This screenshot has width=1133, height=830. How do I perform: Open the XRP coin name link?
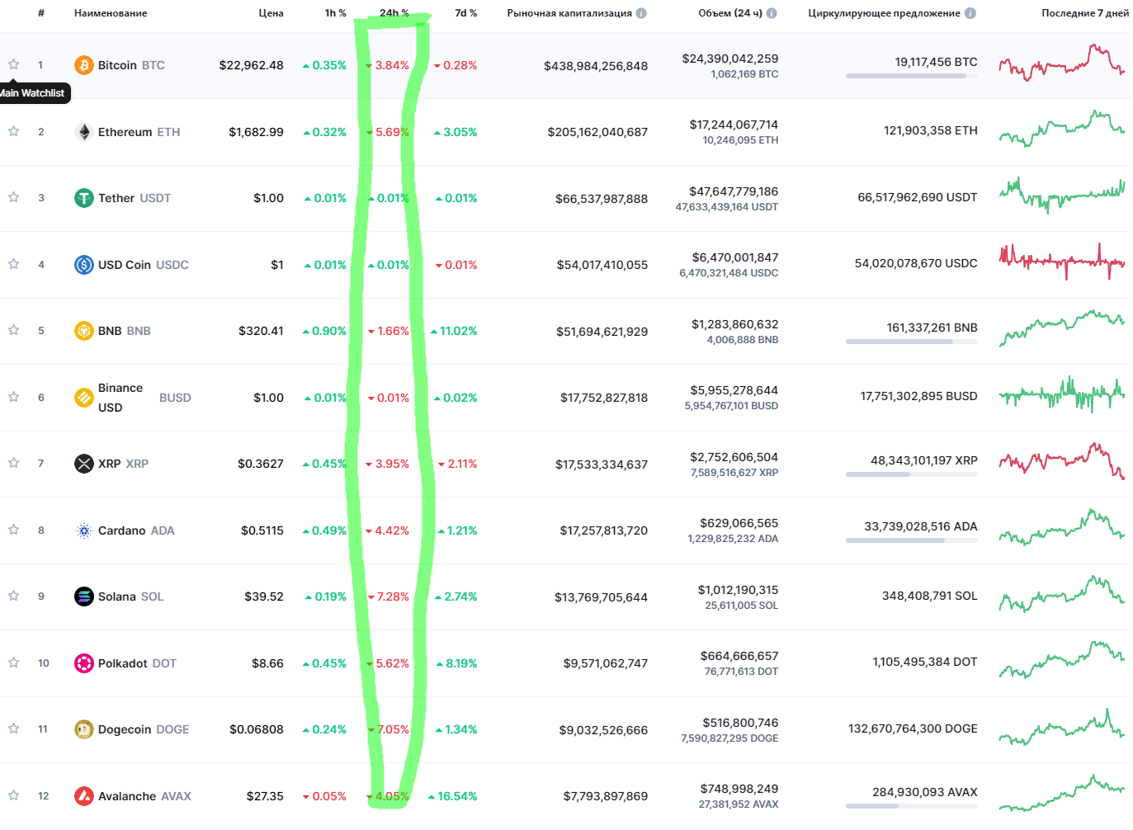pyautogui.click(x=110, y=464)
